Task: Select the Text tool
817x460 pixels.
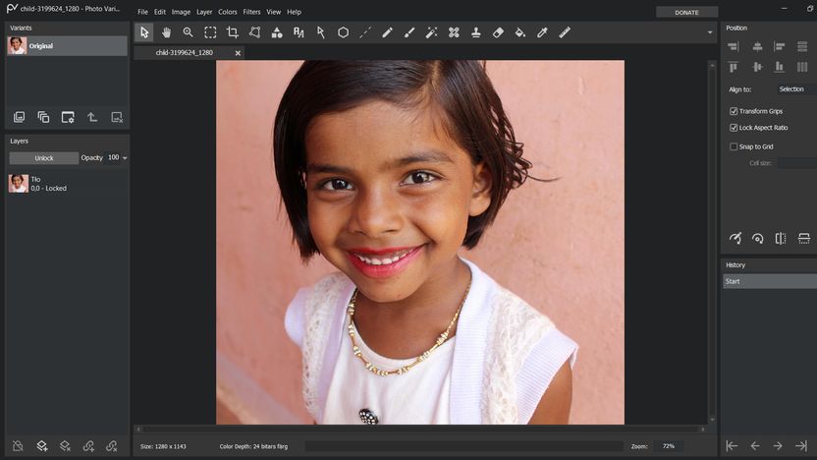Action: pyautogui.click(x=299, y=32)
